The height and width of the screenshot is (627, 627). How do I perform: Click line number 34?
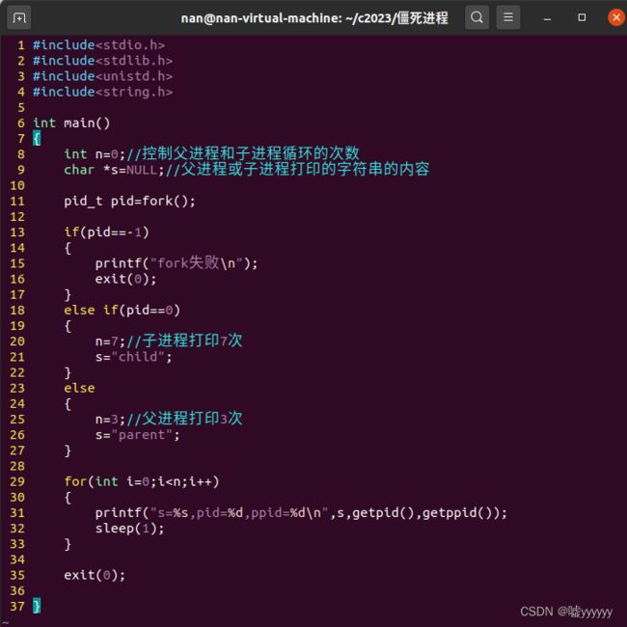[17, 559]
